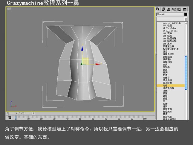Viewport: 193px width, 145px height.
Task: Select the 顶点焊接 modifier
Action: click(167, 80)
